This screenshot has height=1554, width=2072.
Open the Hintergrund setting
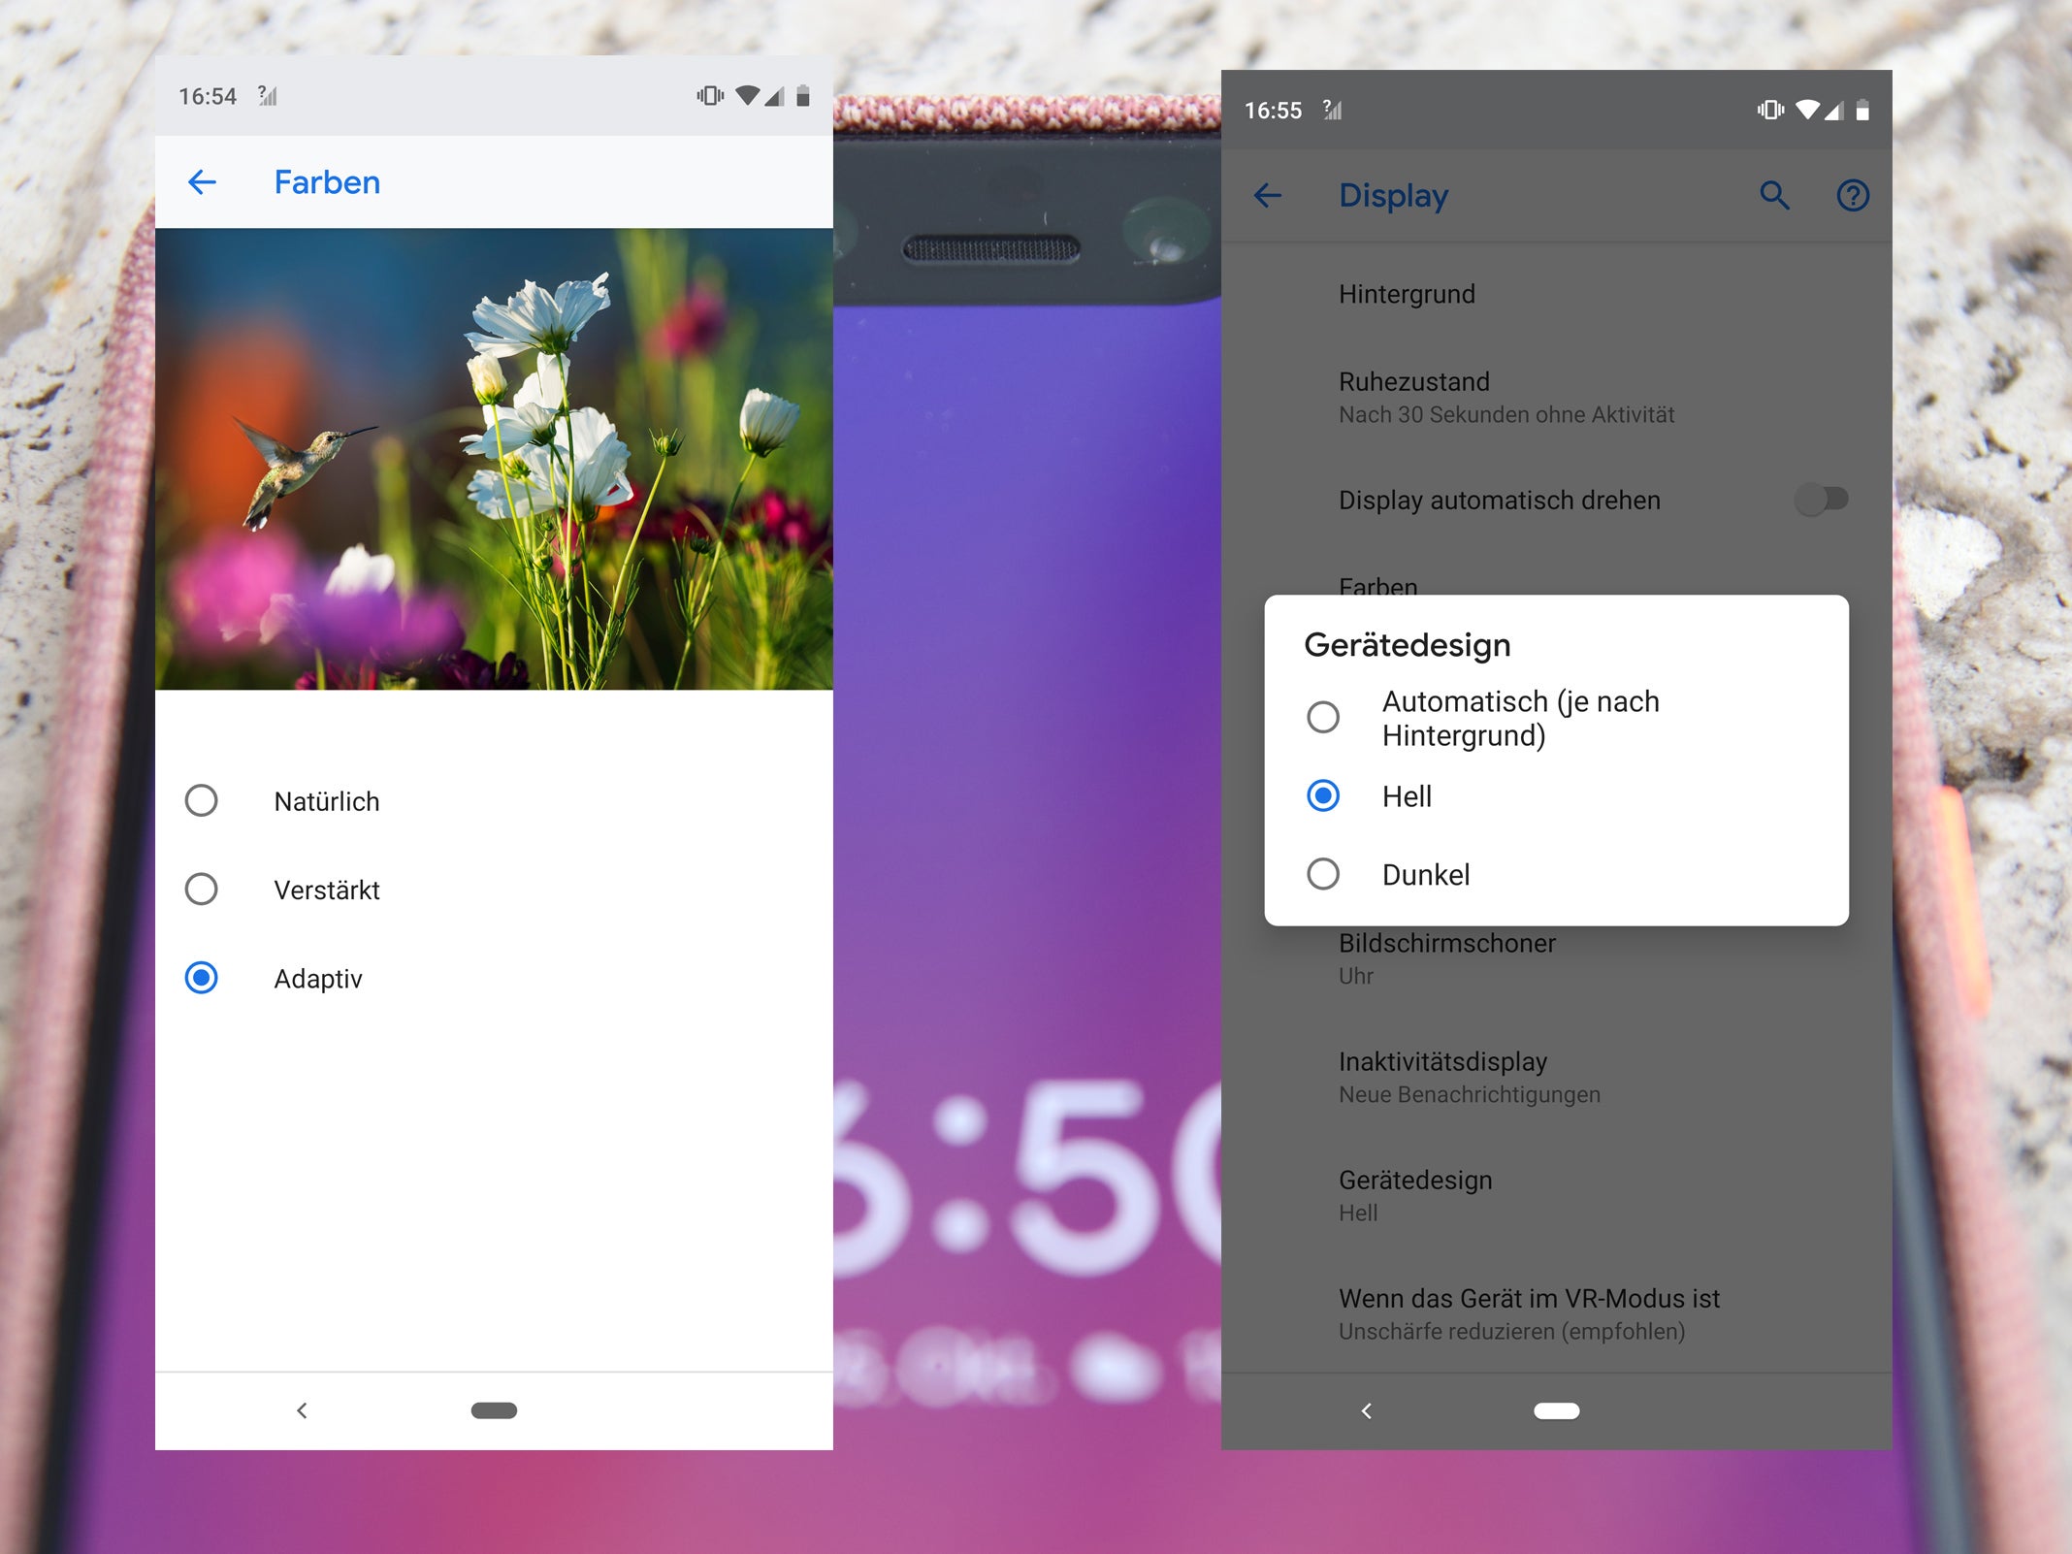pos(1557,294)
